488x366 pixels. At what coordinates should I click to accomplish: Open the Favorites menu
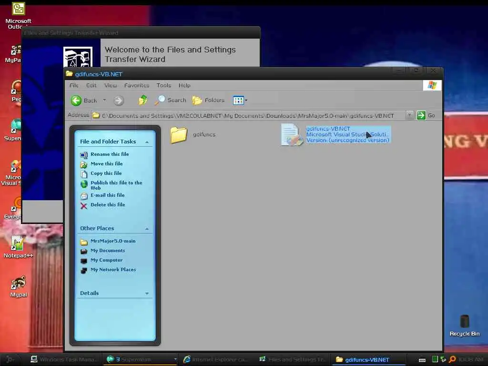(137, 85)
